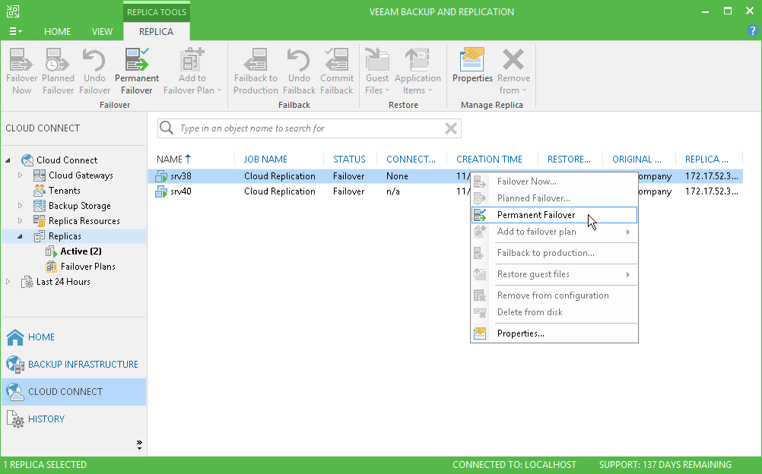This screenshot has height=474, width=762.
Task: Sort by CONNECT... column header
Action: (411, 160)
